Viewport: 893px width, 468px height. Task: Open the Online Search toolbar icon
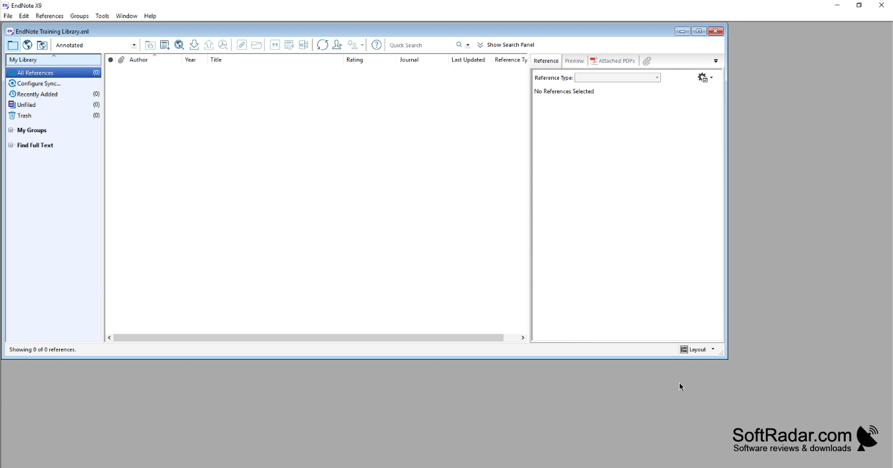coord(180,45)
